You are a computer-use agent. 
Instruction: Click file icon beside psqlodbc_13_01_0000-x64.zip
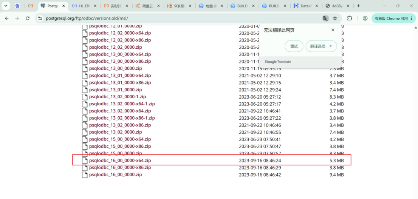pos(85,76)
